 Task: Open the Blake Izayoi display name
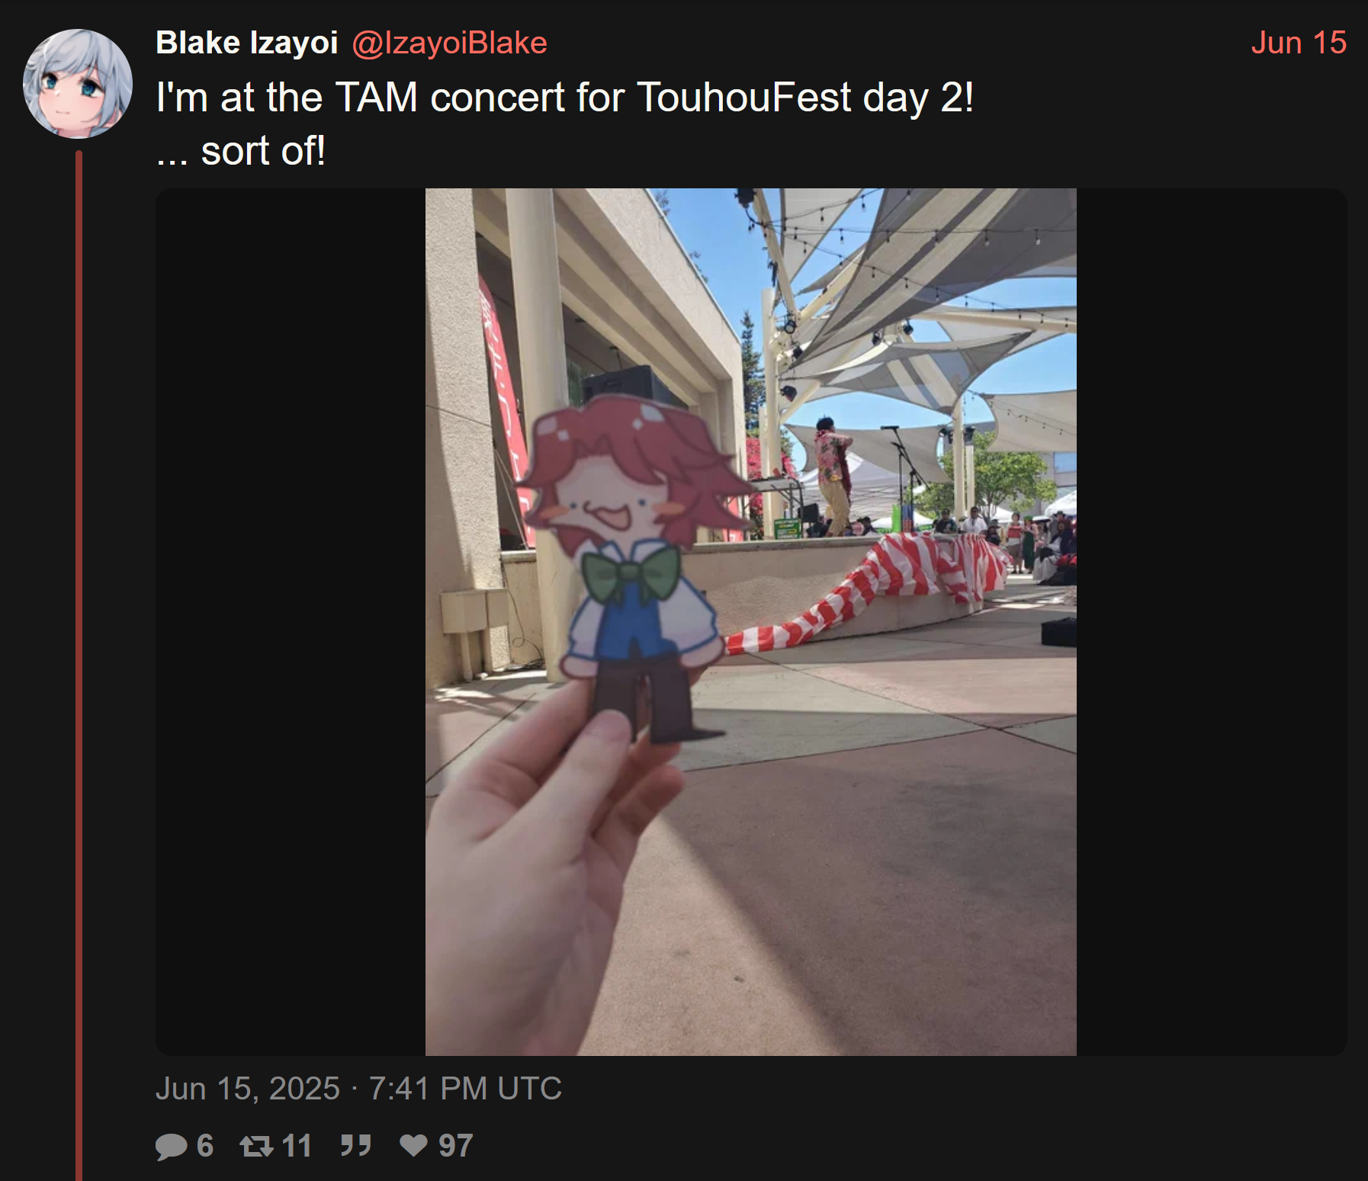pyautogui.click(x=246, y=43)
